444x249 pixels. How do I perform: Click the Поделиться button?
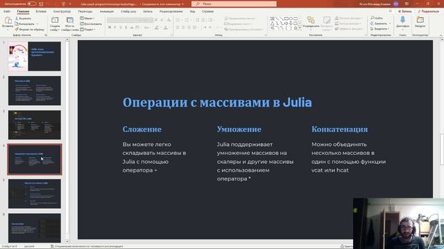pyautogui.click(x=429, y=11)
